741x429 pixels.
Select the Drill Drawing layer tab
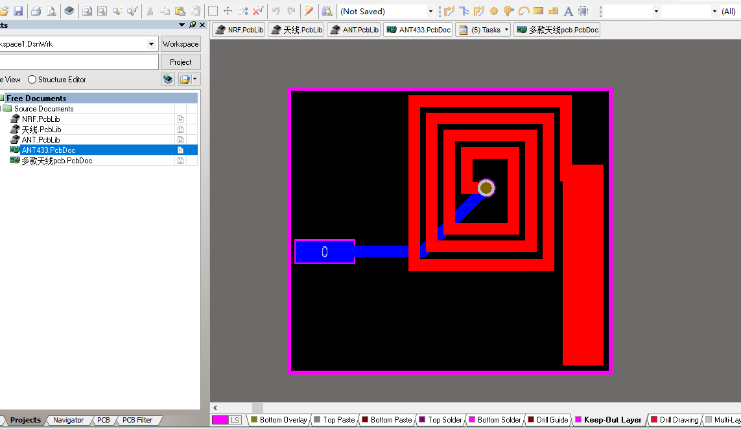pos(674,419)
